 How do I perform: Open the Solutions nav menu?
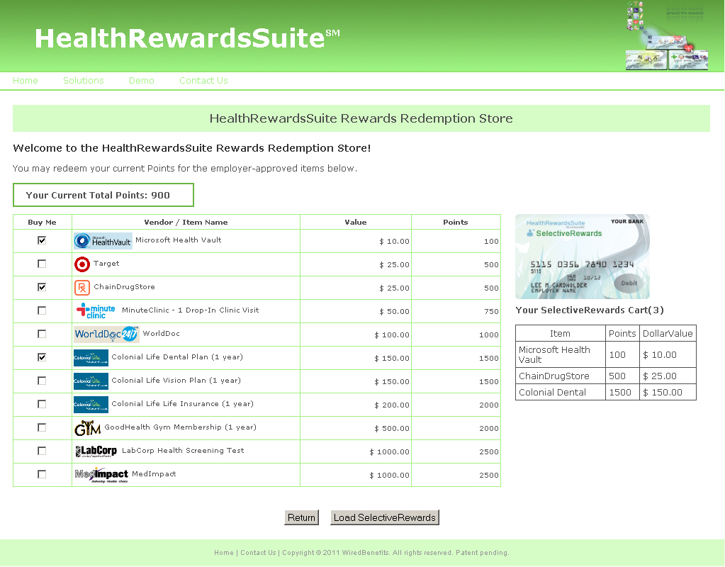click(x=83, y=81)
